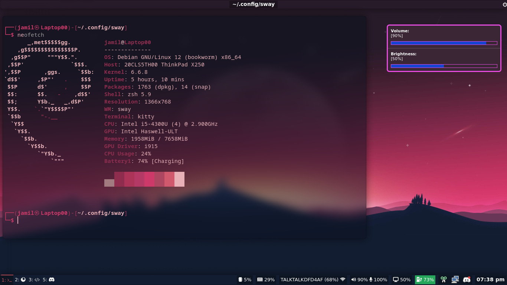Click the Brightness progress bar
The image size is (507, 285).
point(444,66)
